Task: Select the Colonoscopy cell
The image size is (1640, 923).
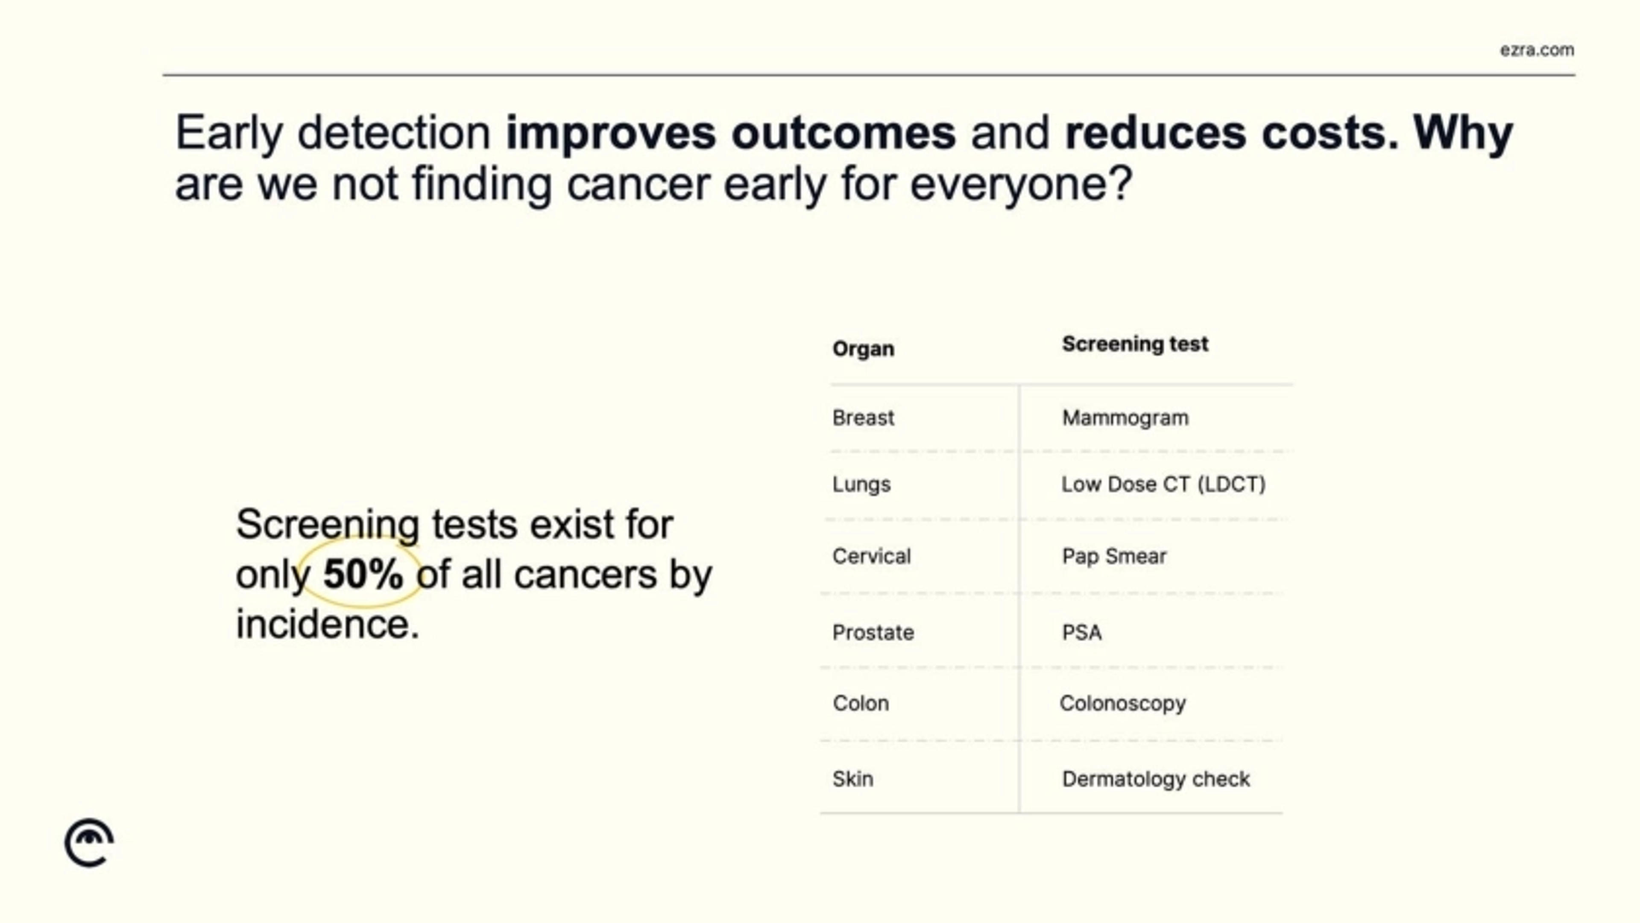Action: click(x=1122, y=704)
